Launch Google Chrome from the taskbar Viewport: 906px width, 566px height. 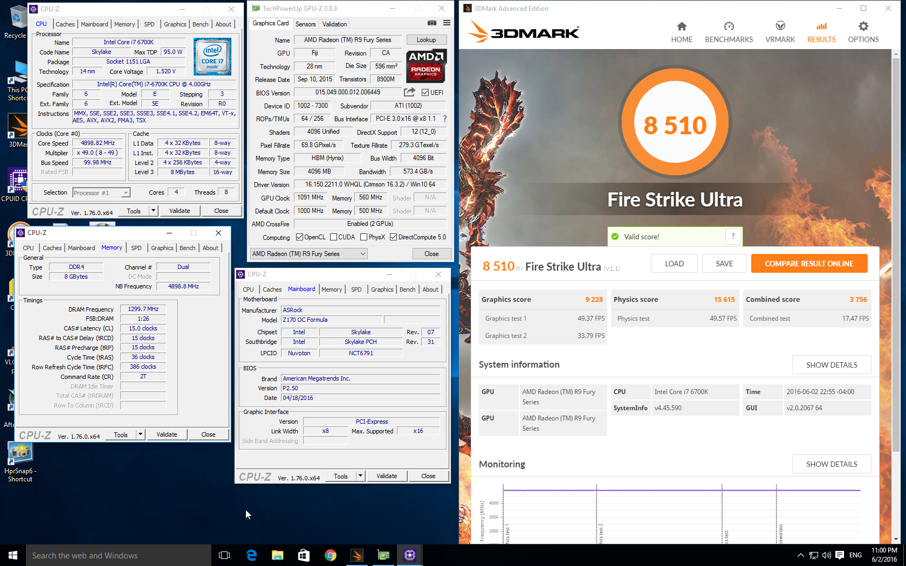tap(331, 555)
